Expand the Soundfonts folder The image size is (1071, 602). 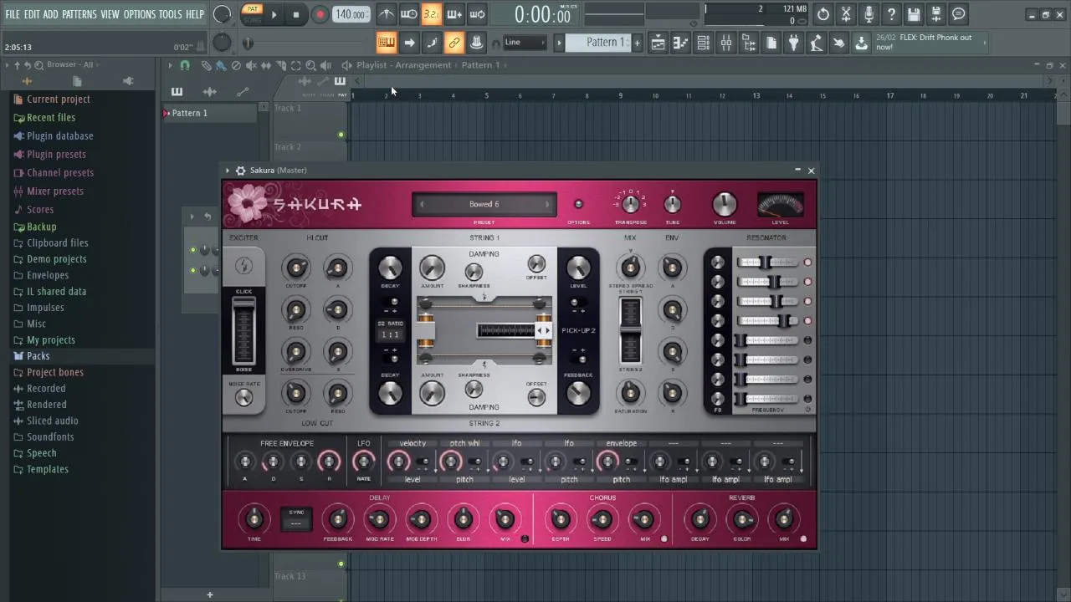point(50,437)
